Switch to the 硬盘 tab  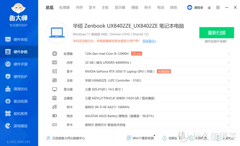click(135, 7)
